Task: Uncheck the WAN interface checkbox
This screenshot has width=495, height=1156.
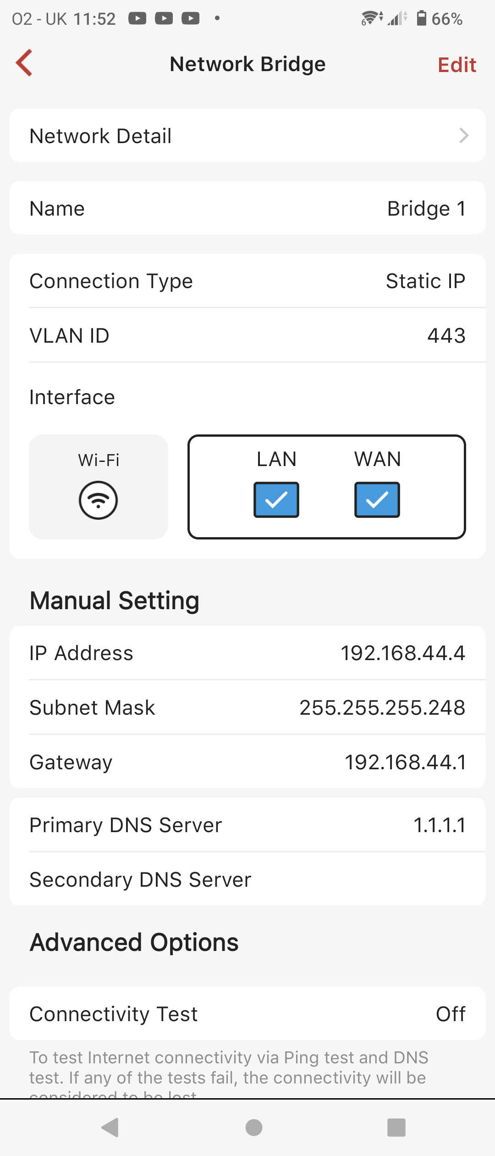Action: tap(377, 500)
